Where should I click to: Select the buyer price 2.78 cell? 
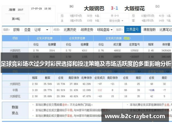pos(36,50)
